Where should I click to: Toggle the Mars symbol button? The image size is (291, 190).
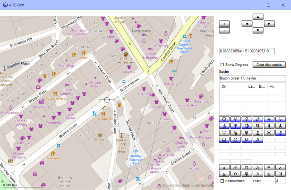[258, 119]
